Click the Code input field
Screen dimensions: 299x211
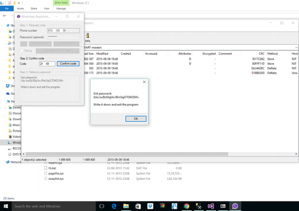tap(47, 64)
